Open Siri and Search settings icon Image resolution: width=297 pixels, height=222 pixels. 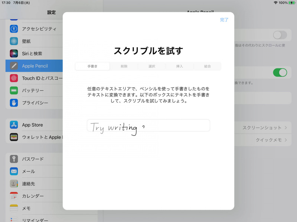pyautogui.click(x=14, y=53)
